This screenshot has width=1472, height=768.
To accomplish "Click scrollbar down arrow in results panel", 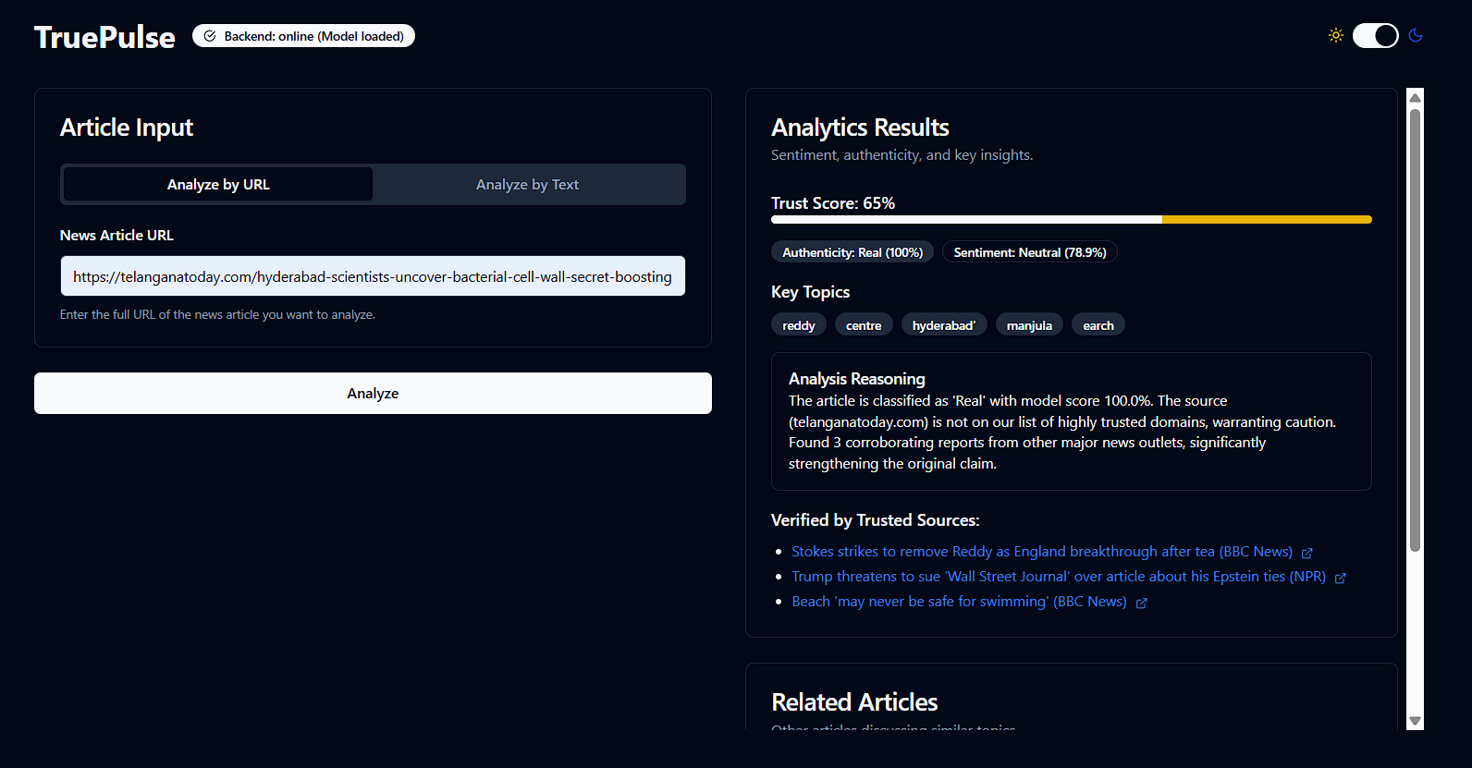I will point(1415,721).
